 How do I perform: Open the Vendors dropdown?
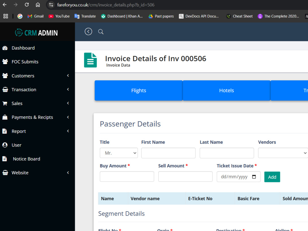(x=283, y=153)
